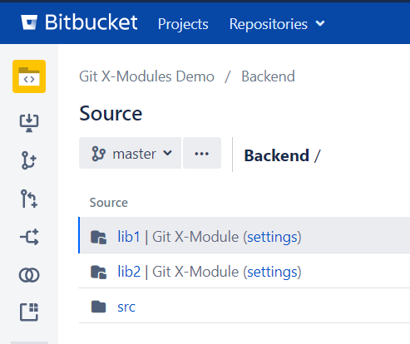Click the lib2 X-Module folder icon
The image size is (410, 344).
(98, 272)
